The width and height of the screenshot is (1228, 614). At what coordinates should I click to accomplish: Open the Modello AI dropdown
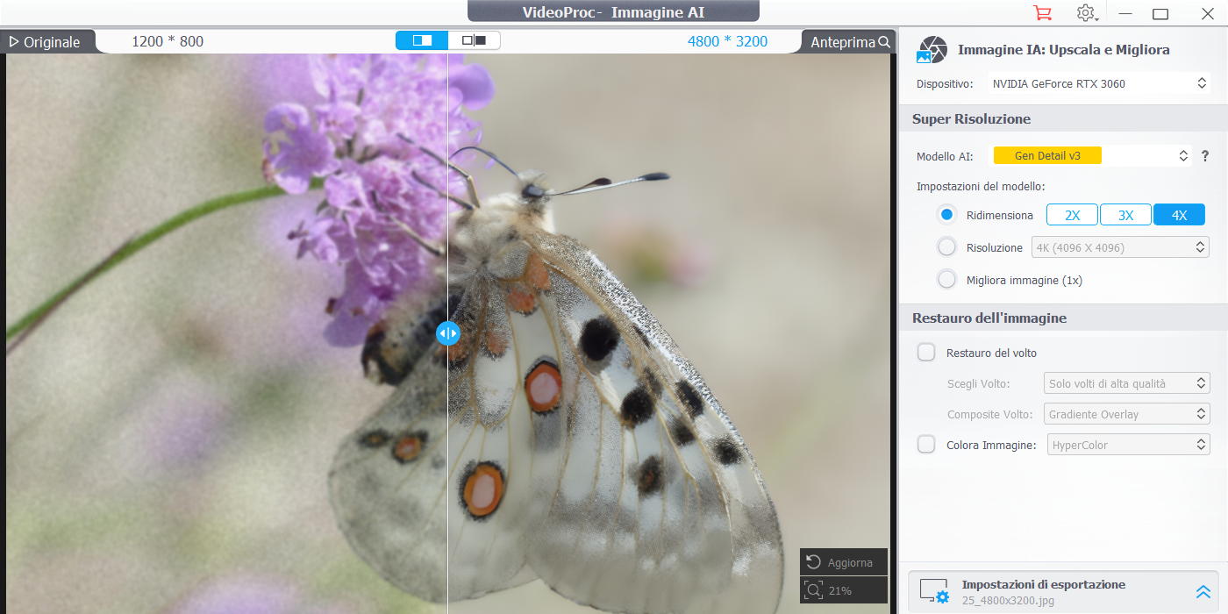tap(1090, 156)
